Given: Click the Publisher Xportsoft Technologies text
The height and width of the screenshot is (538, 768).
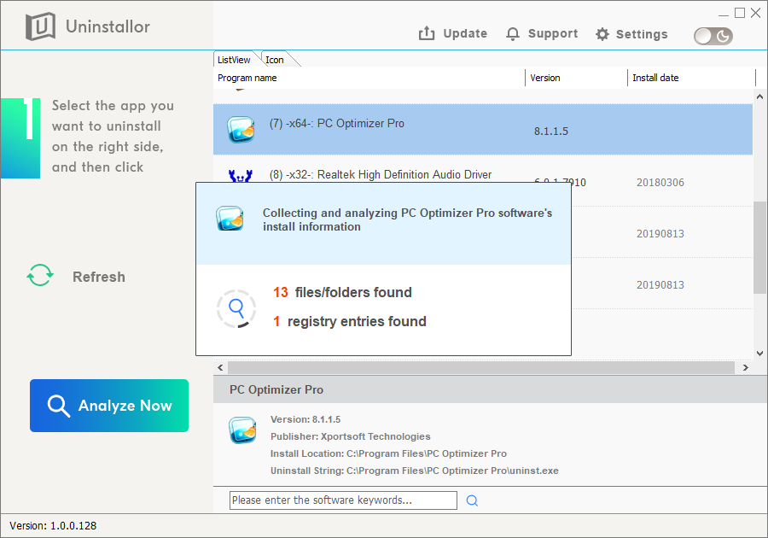Looking at the screenshot, I should tap(350, 436).
